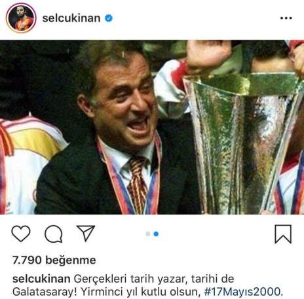Tap the blue verified badge next to selcukinan
This screenshot has height=299, width=304.
[109, 18]
